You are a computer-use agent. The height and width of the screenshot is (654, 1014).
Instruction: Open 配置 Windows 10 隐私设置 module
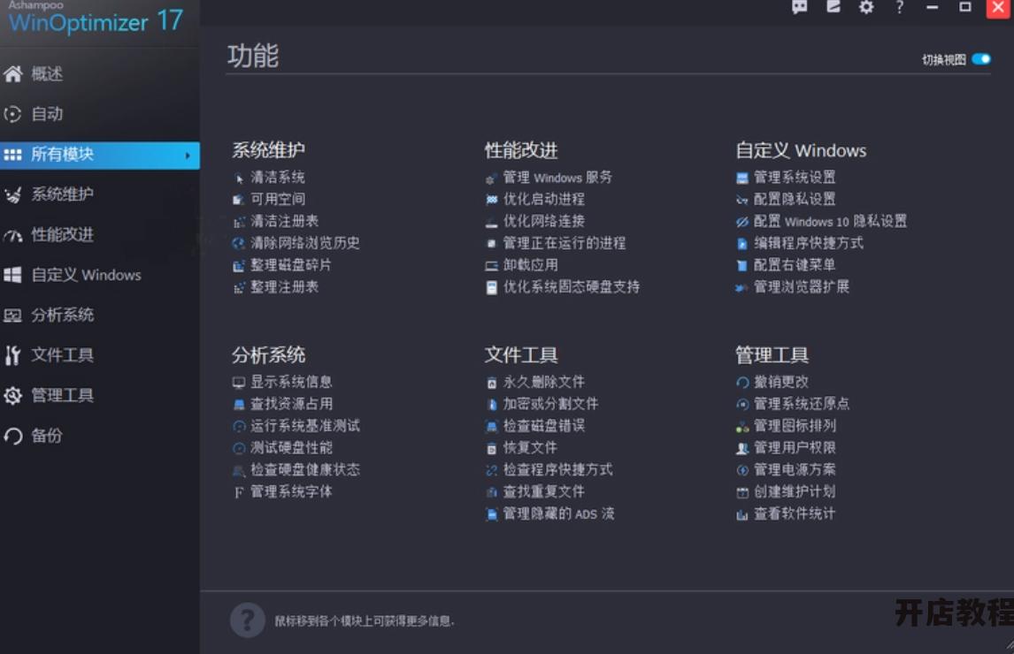[x=830, y=221]
